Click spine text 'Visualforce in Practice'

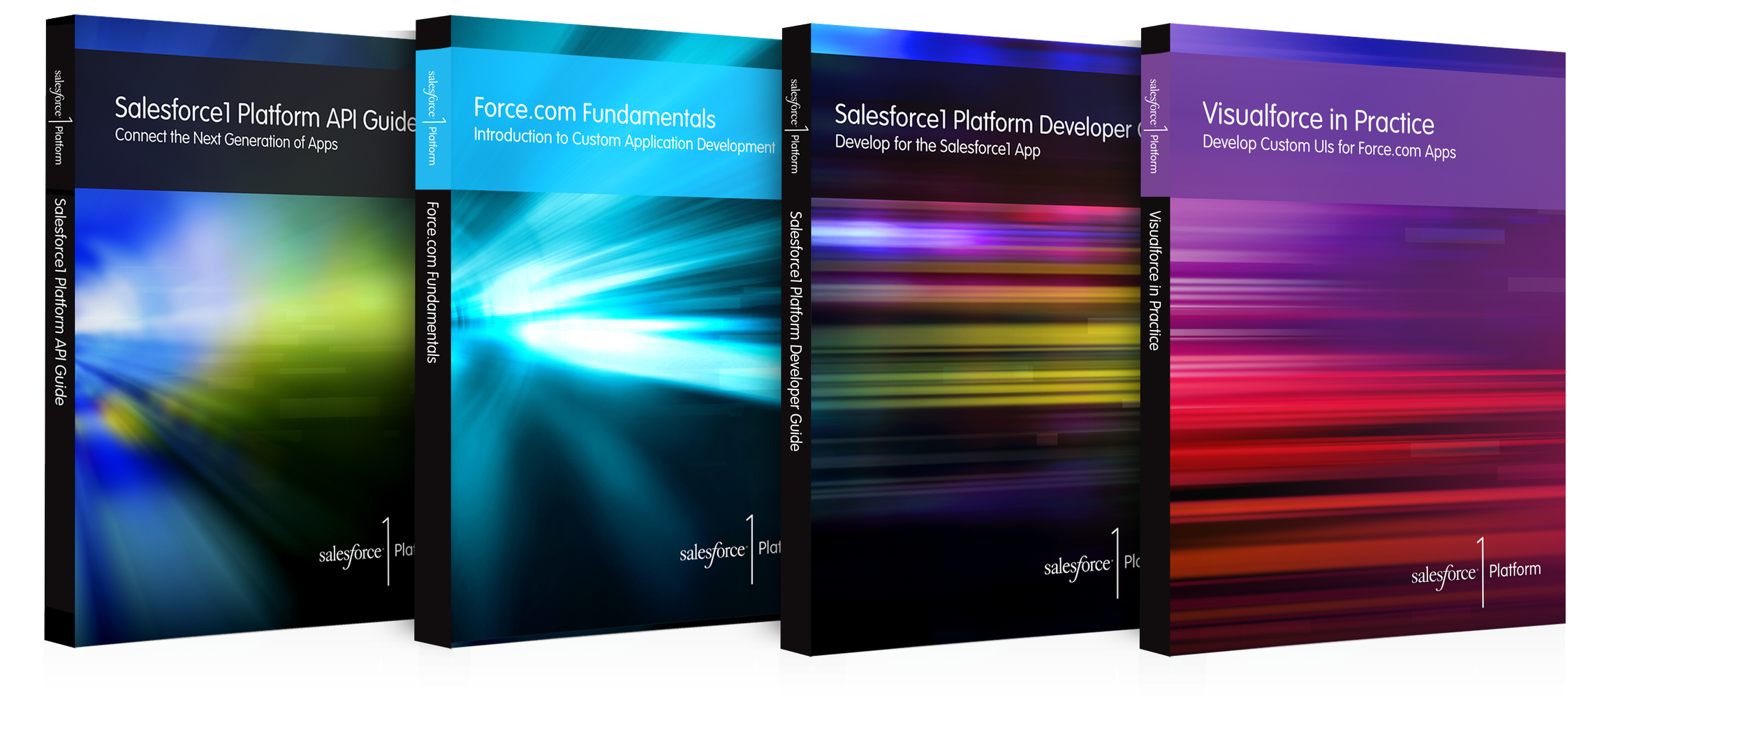click(1154, 280)
